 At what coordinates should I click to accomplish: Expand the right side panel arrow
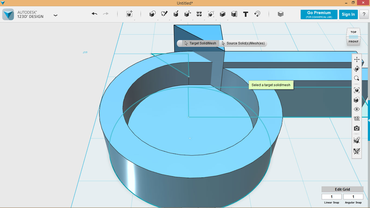369,120
